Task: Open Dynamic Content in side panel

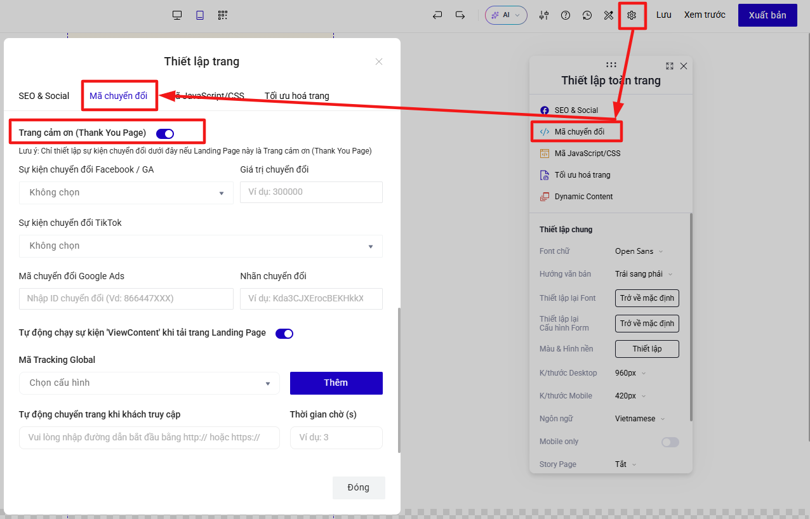Action: pos(583,197)
